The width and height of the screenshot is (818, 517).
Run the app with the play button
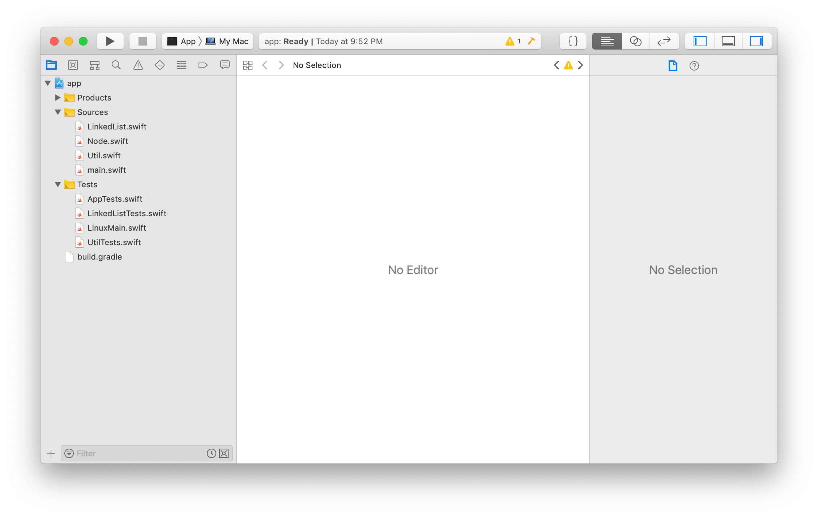coord(110,41)
